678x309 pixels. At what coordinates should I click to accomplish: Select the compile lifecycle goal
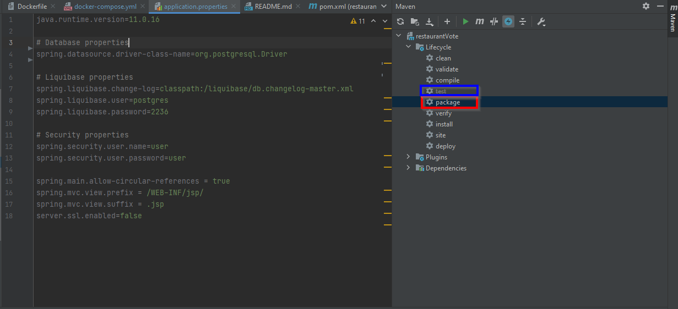(x=447, y=80)
